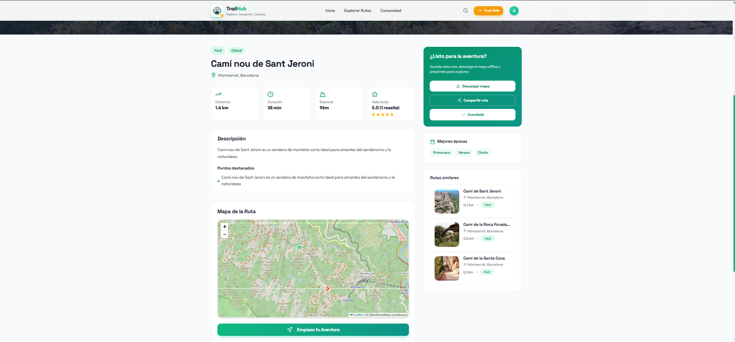Start the route with Empieza tu Aventura
The image size is (735, 342).
(313, 330)
